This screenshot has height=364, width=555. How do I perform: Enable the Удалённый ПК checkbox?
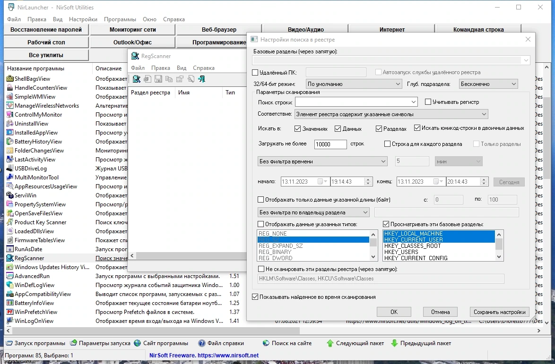click(255, 72)
